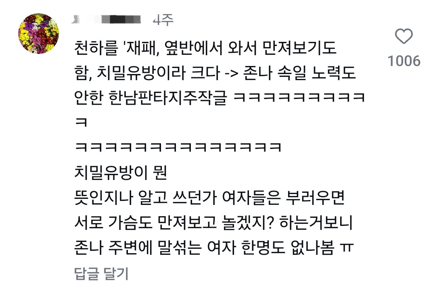
Task: Click the -> arrow in the comment
Action: coord(231,74)
